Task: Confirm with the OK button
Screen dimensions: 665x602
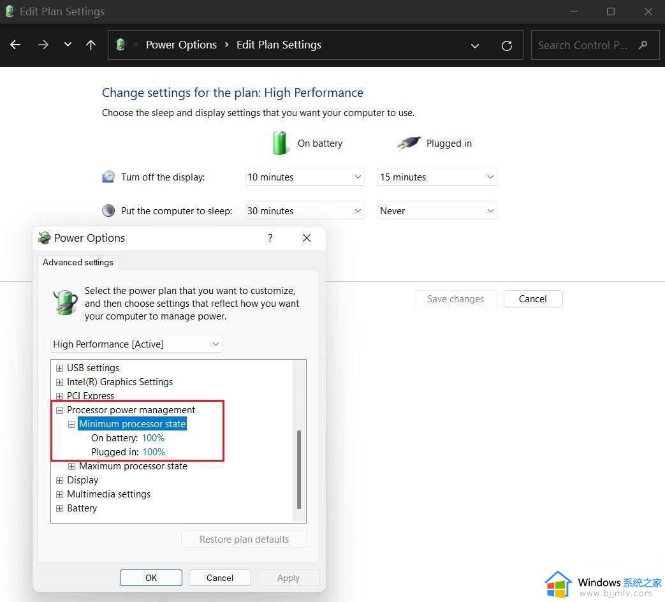Action: pos(151,578)
